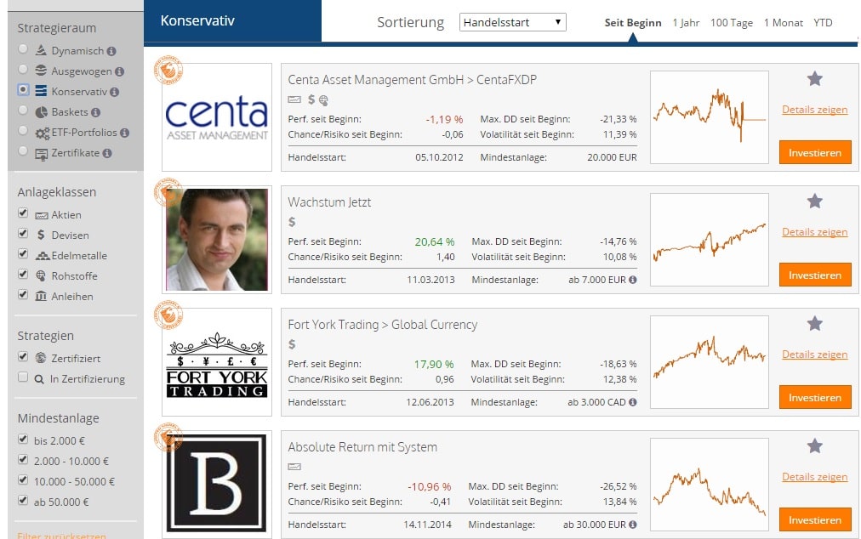Viewport: 861px width, 539px height.
Task: Enable the In Zertifizierung checkbox
Action: (23, 377)
